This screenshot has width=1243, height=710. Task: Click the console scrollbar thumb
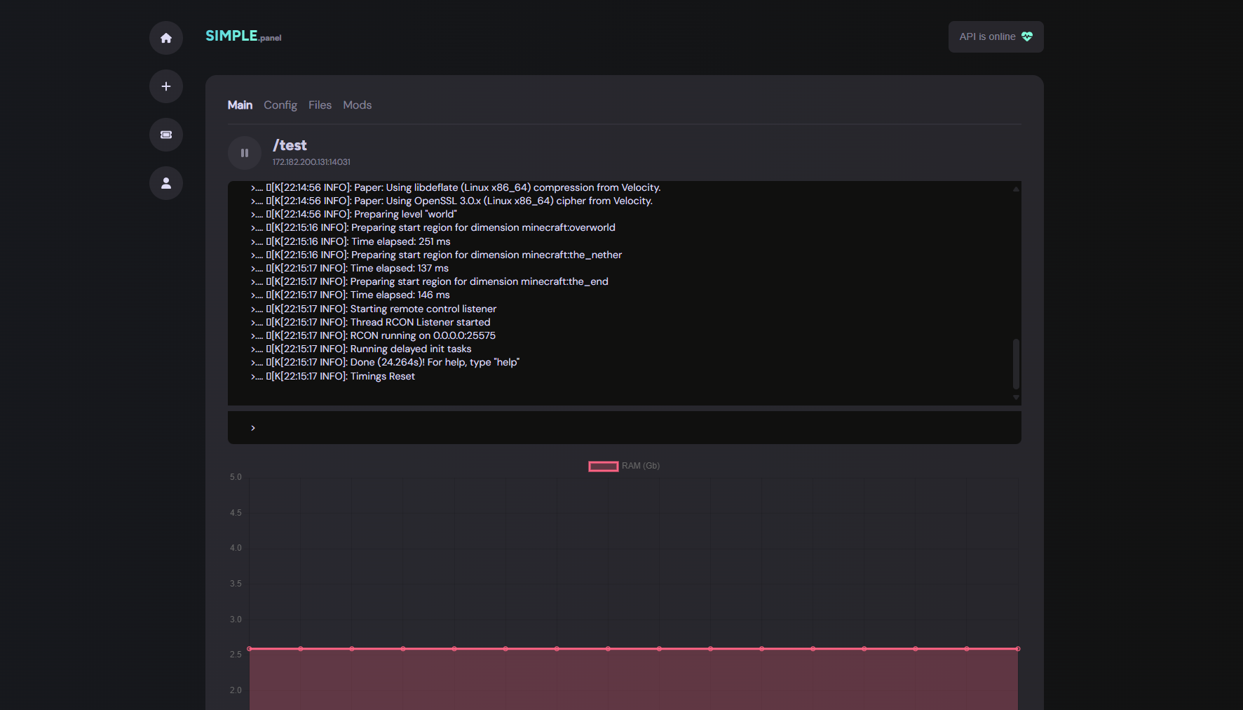tap(1016, 363)
